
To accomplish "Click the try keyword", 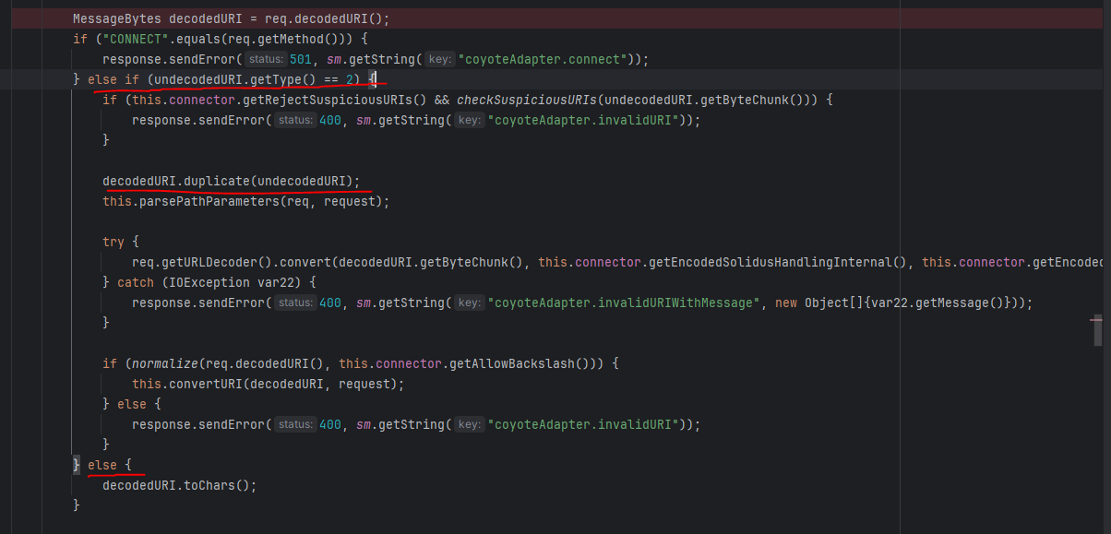I will tap(113, 242).
